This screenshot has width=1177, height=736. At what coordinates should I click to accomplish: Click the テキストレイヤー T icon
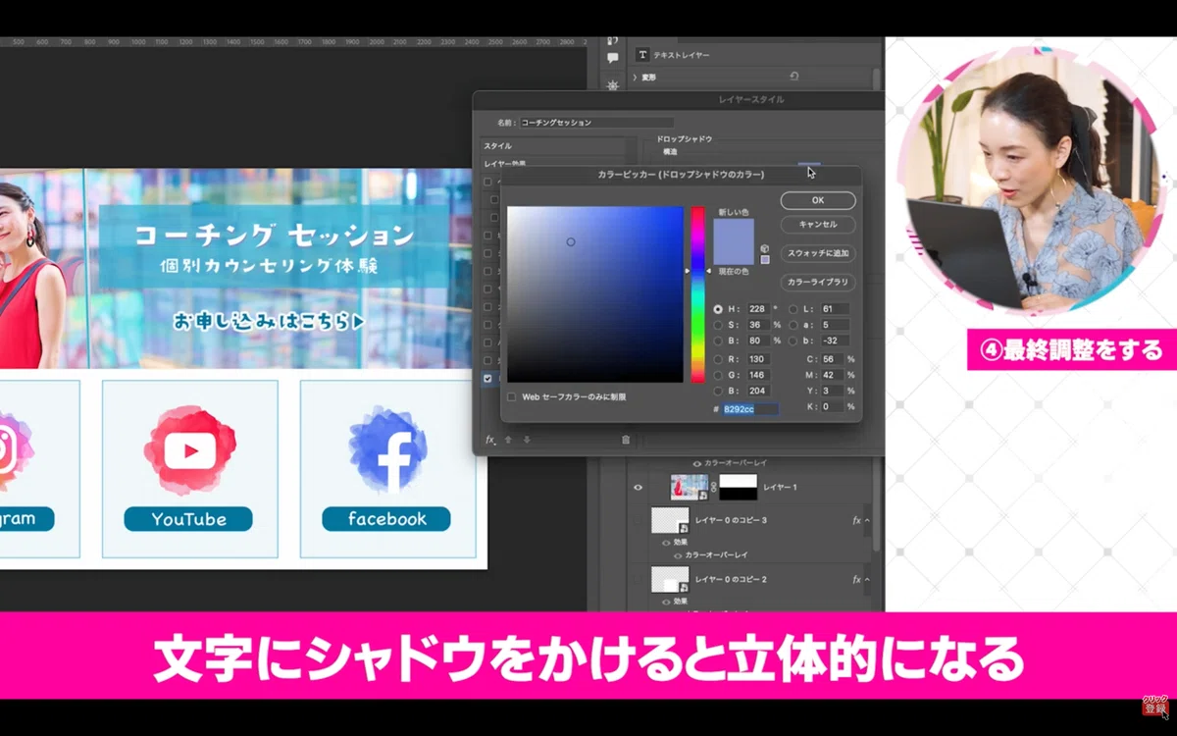click(642, 55)
